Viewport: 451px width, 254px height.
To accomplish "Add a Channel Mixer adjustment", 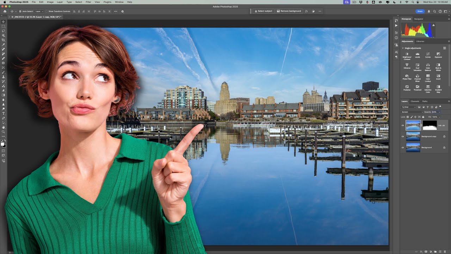I will [x=418, y=78].
